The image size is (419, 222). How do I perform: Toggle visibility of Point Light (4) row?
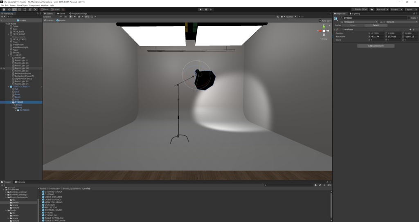(1, 68)
